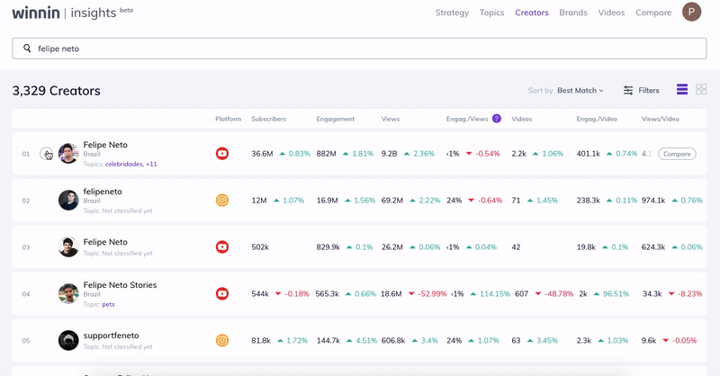Show Engag./Views help tooltip icon
The height and width of the screenshot is (376, 720).
click(497, 119)
